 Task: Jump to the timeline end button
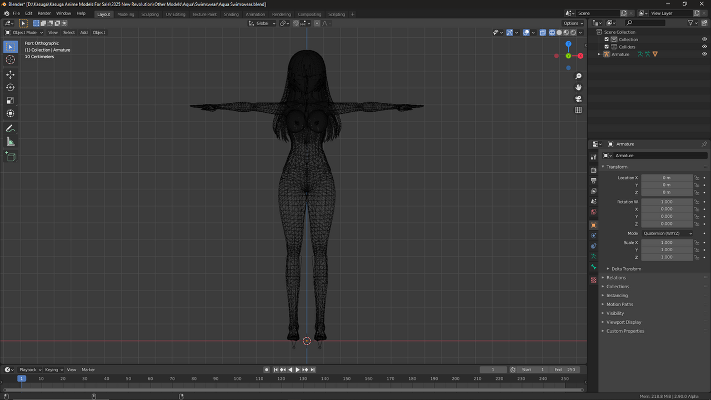(313, 369)
